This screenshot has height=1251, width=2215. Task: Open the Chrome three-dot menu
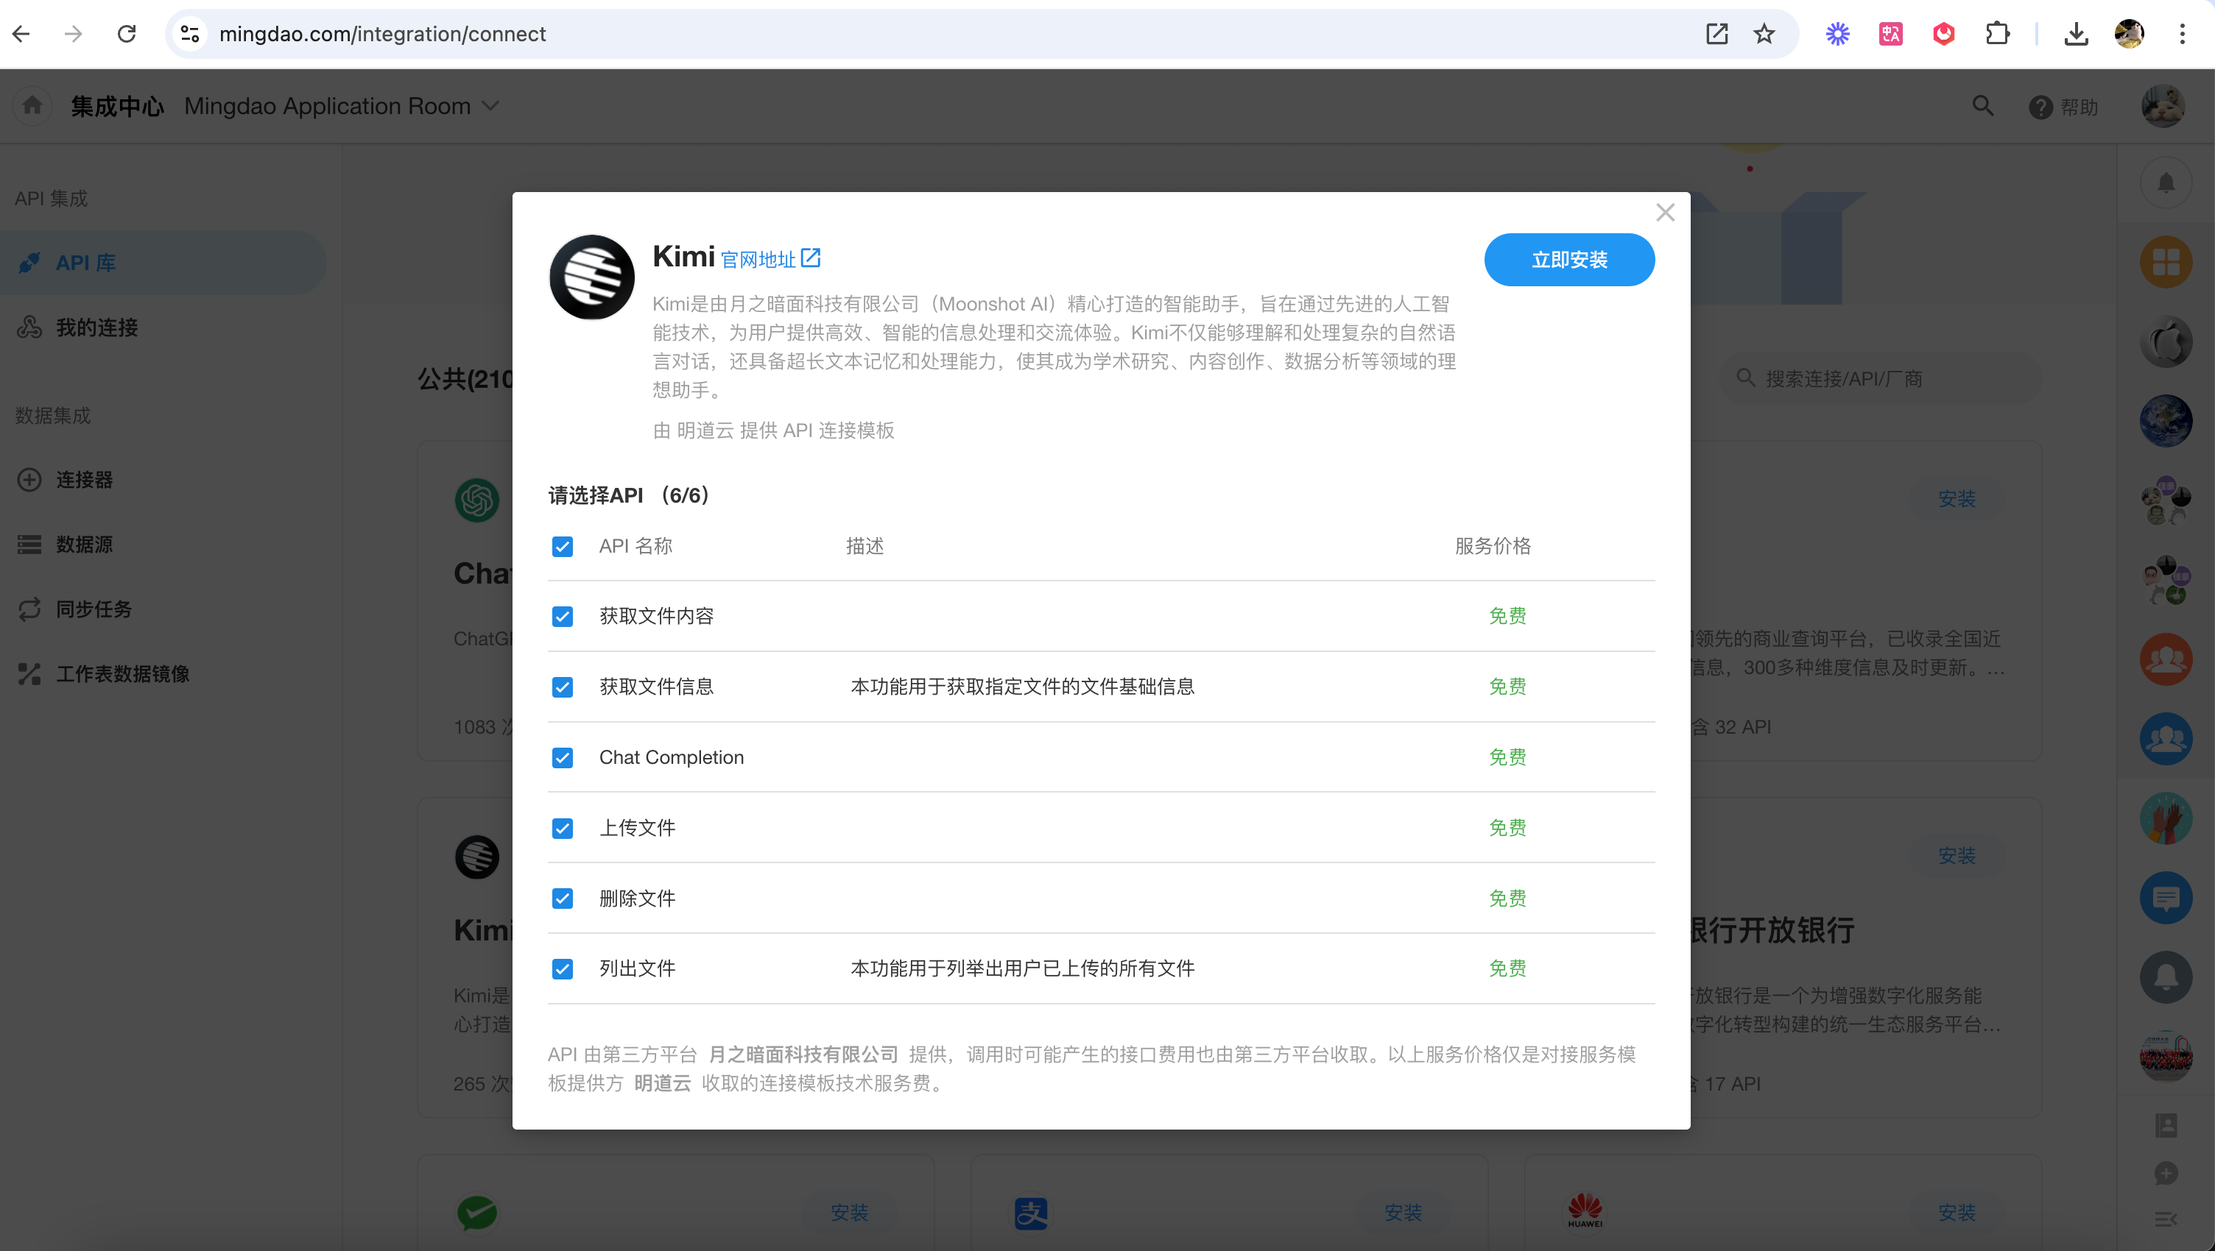point(2181,34)
